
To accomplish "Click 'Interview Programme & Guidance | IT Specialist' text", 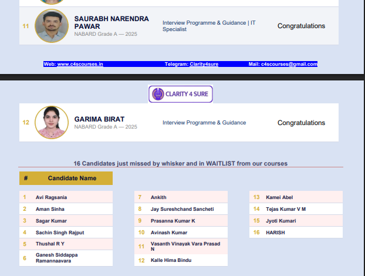I will click(209, 26).
